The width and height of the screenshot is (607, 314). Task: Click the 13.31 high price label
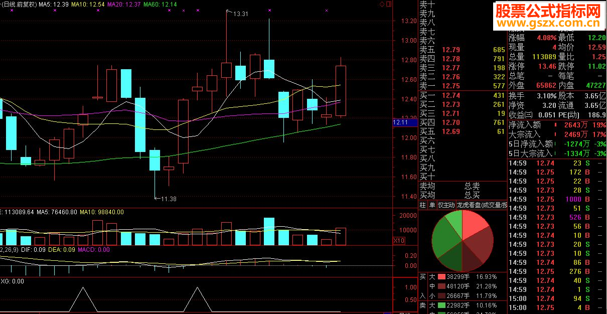pyautogui.click(x=240, y=14)
